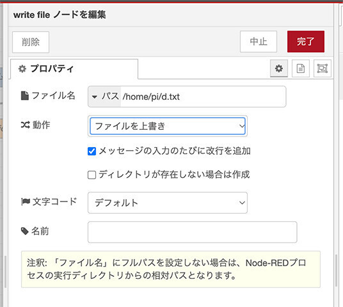
Task: Click gear icon in プロパティ tab header
Action: (x=22, y=68)
